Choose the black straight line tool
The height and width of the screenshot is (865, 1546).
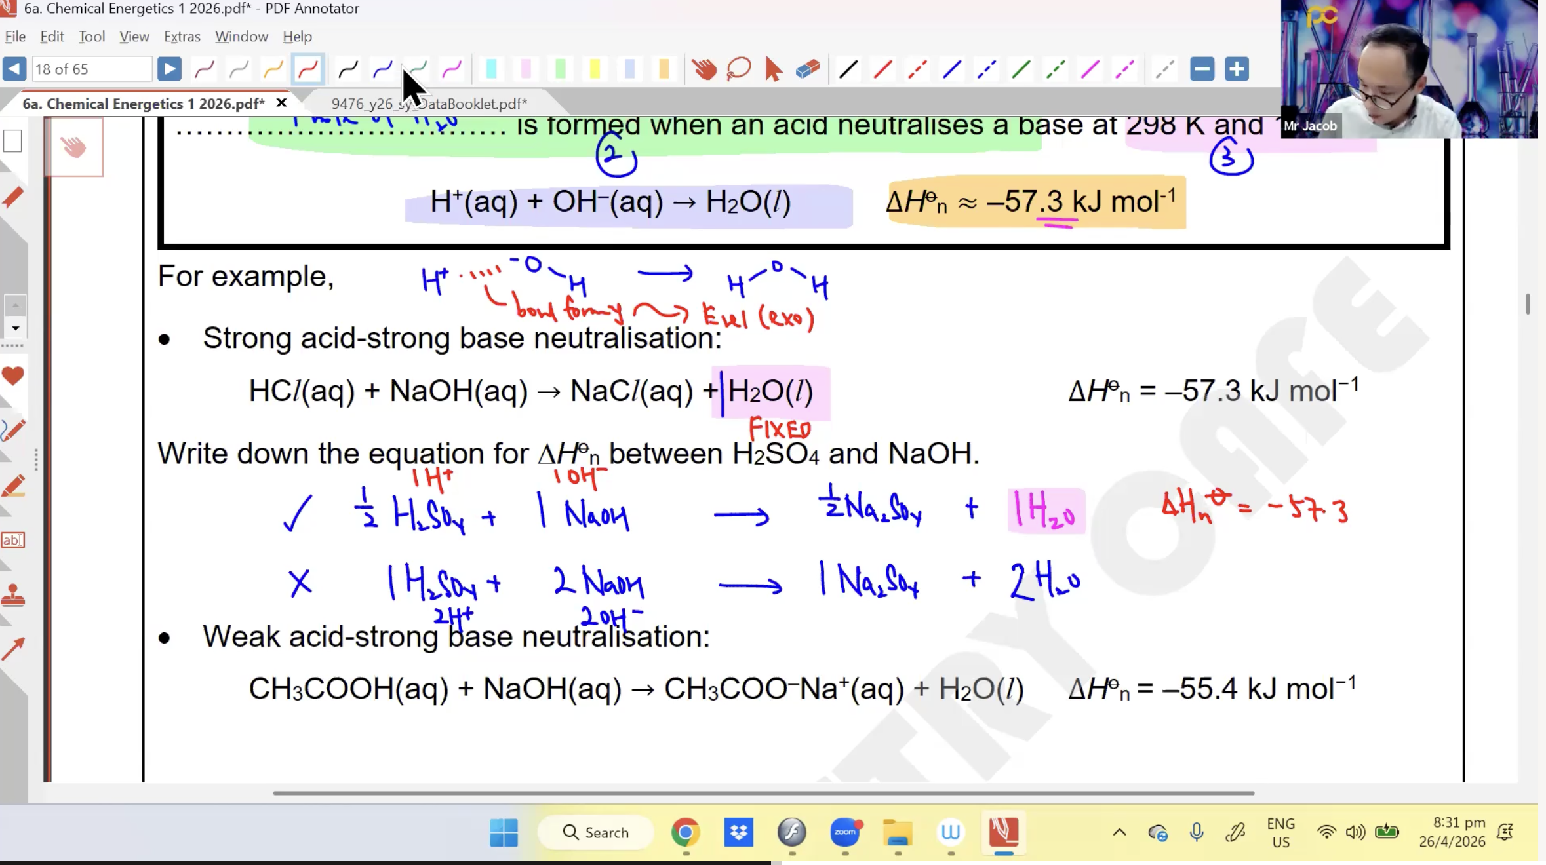[848, 69]
